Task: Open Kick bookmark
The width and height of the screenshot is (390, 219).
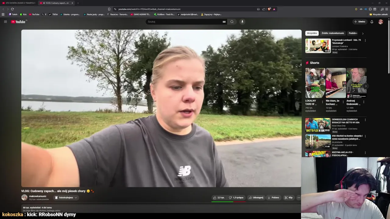Action: click(x=23, y=14)
